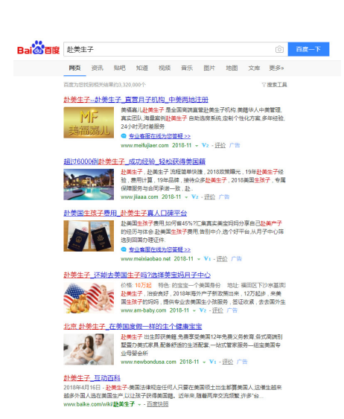344x419 pixels.
Task: Open 专业客服在线为您答疑 link in meixiaobao result
Action: pos(159,249)
